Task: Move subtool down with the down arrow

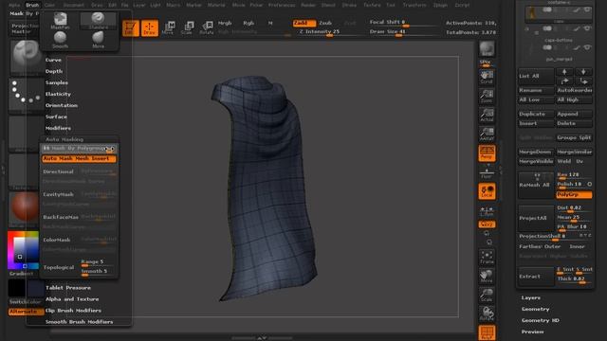Action: (x=583, y=72)
